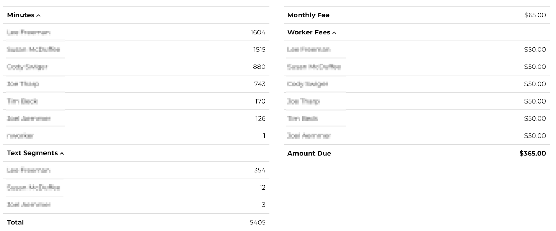Click the Worker Fees heading
556x231 pixels.
[x=309, y=32]
